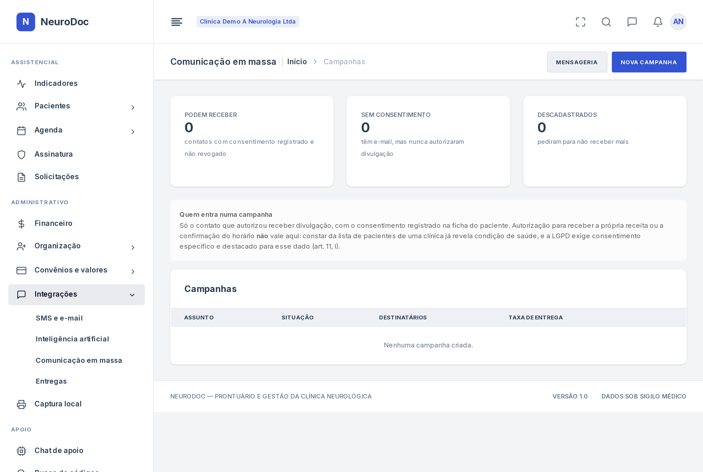This screenshot has width=703, height=472.
Task: Click the Mensageria button
Action: pyautogui.click(x=577, y=62)
